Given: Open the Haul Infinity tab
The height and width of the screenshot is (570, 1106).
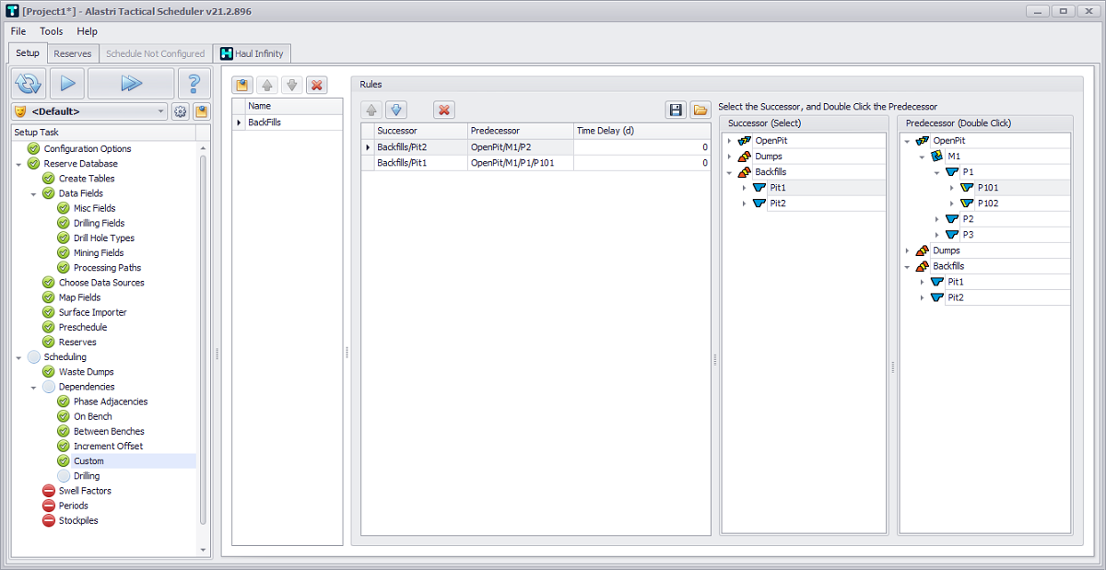Looking at the screenshot, I should (253, 53).
